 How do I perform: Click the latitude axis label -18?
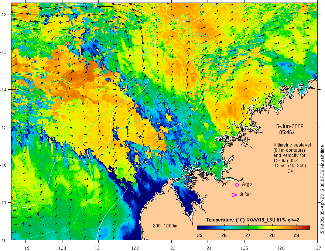(4, 240)
